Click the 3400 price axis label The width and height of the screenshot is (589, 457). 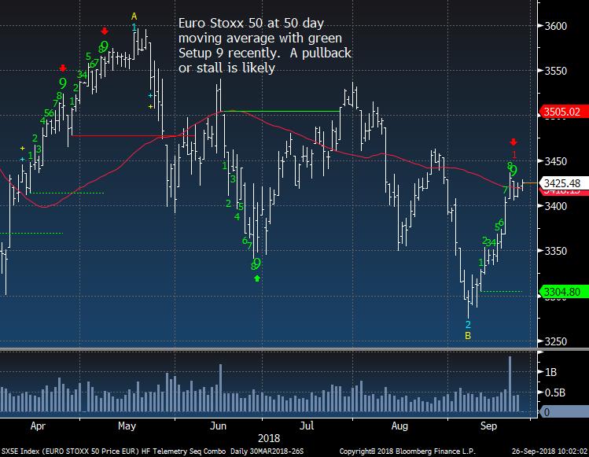555,206
